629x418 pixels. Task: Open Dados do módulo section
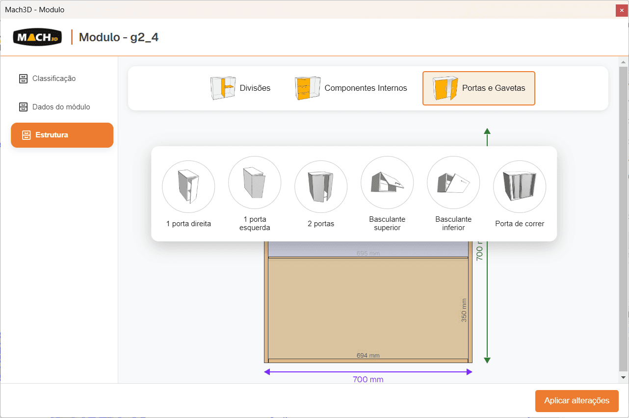(62, 107)
